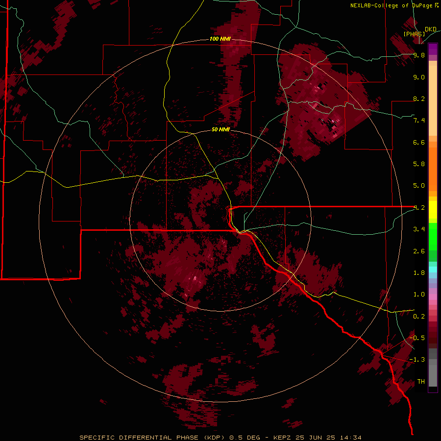The image size is (441, 441).
Task: Click the TH threshold label
Action: coord(421,382)
